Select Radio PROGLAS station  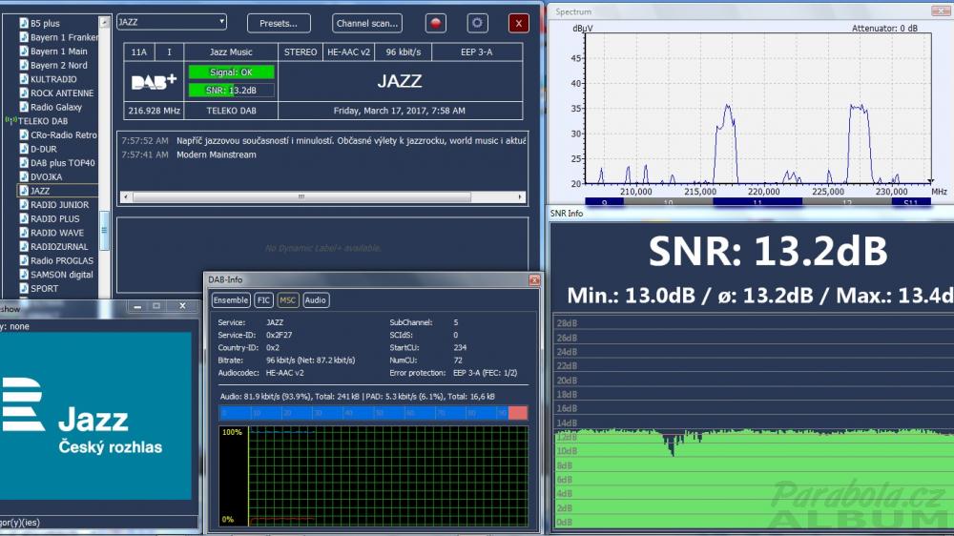[x=62, y=261]
